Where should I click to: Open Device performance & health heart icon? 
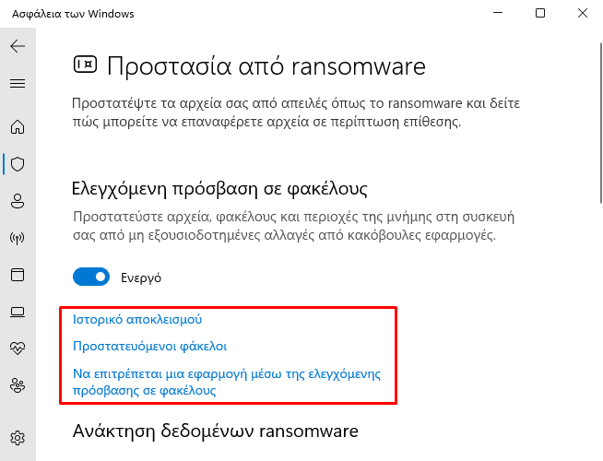18,348
